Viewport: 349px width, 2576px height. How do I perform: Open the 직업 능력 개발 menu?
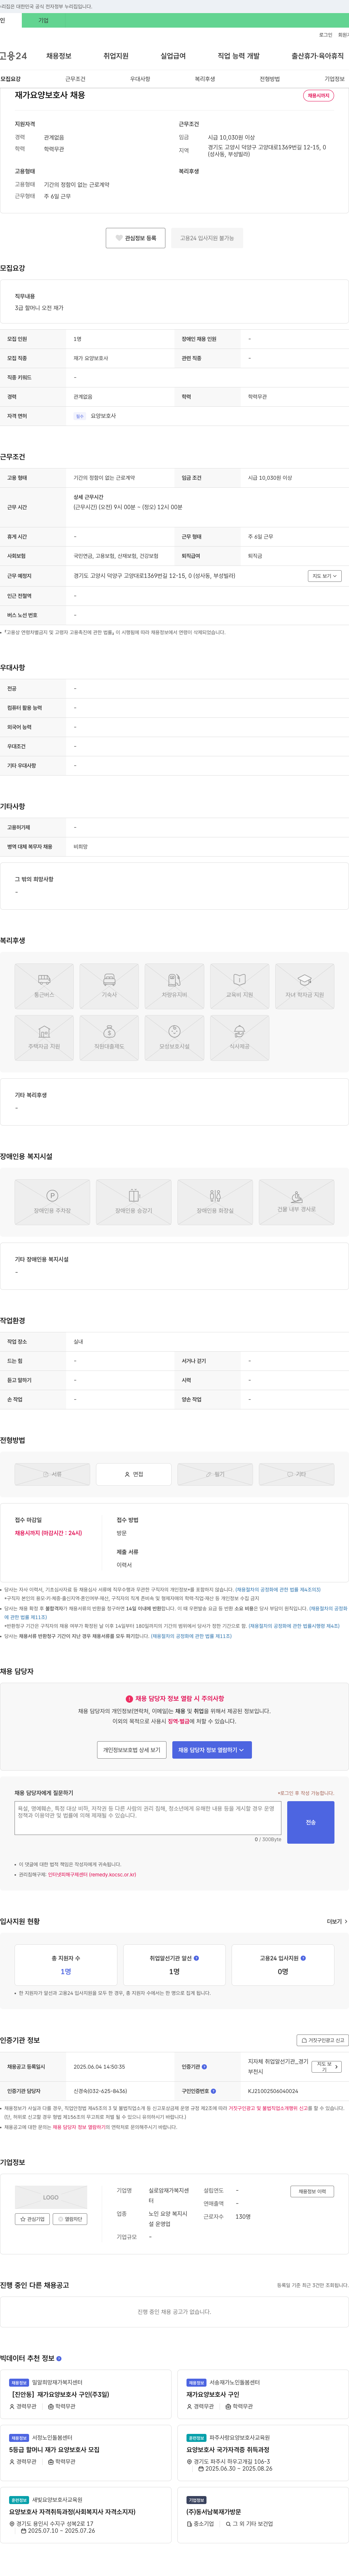click(238, 56)
